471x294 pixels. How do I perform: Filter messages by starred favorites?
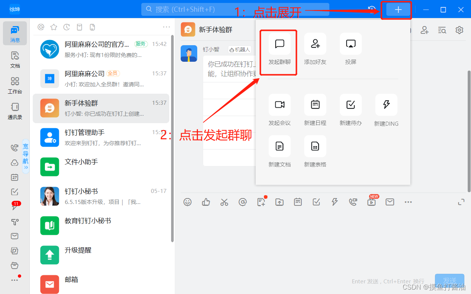click(54, 27)
